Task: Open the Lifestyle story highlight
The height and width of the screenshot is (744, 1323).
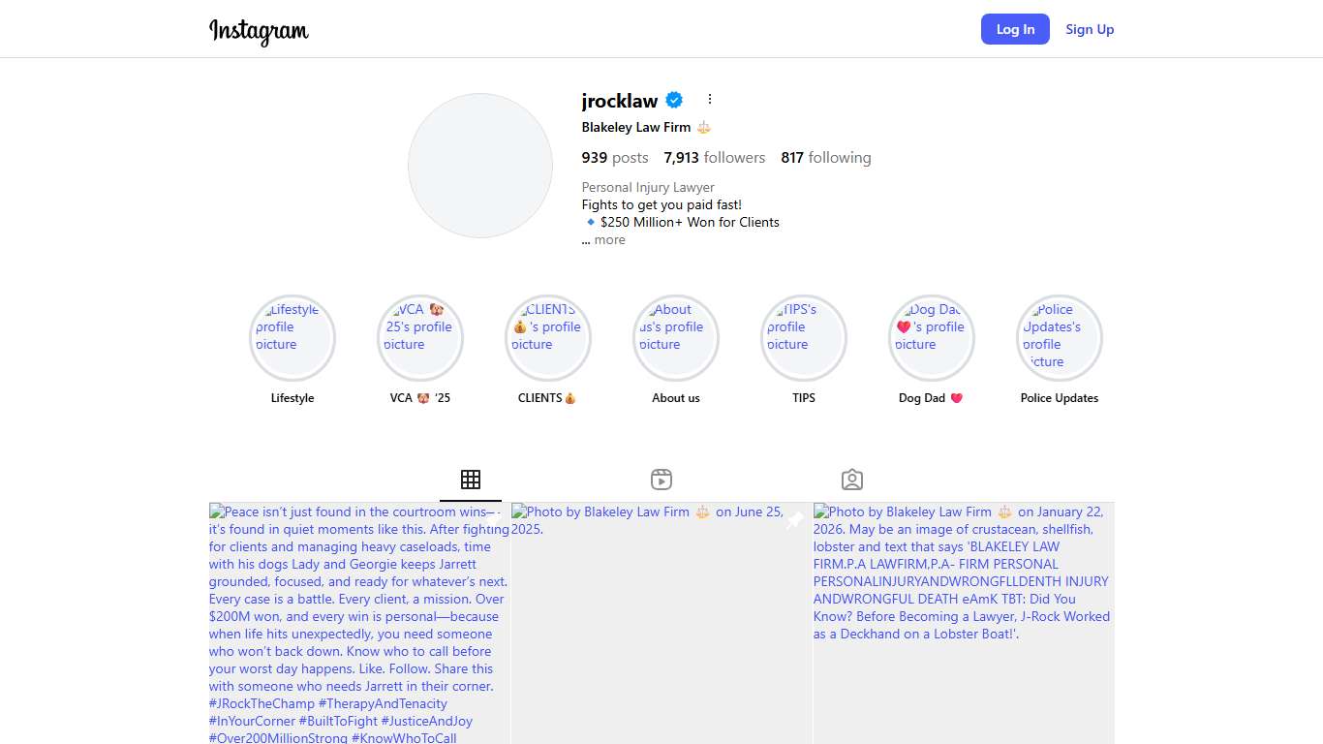Action: pos(292,338)
